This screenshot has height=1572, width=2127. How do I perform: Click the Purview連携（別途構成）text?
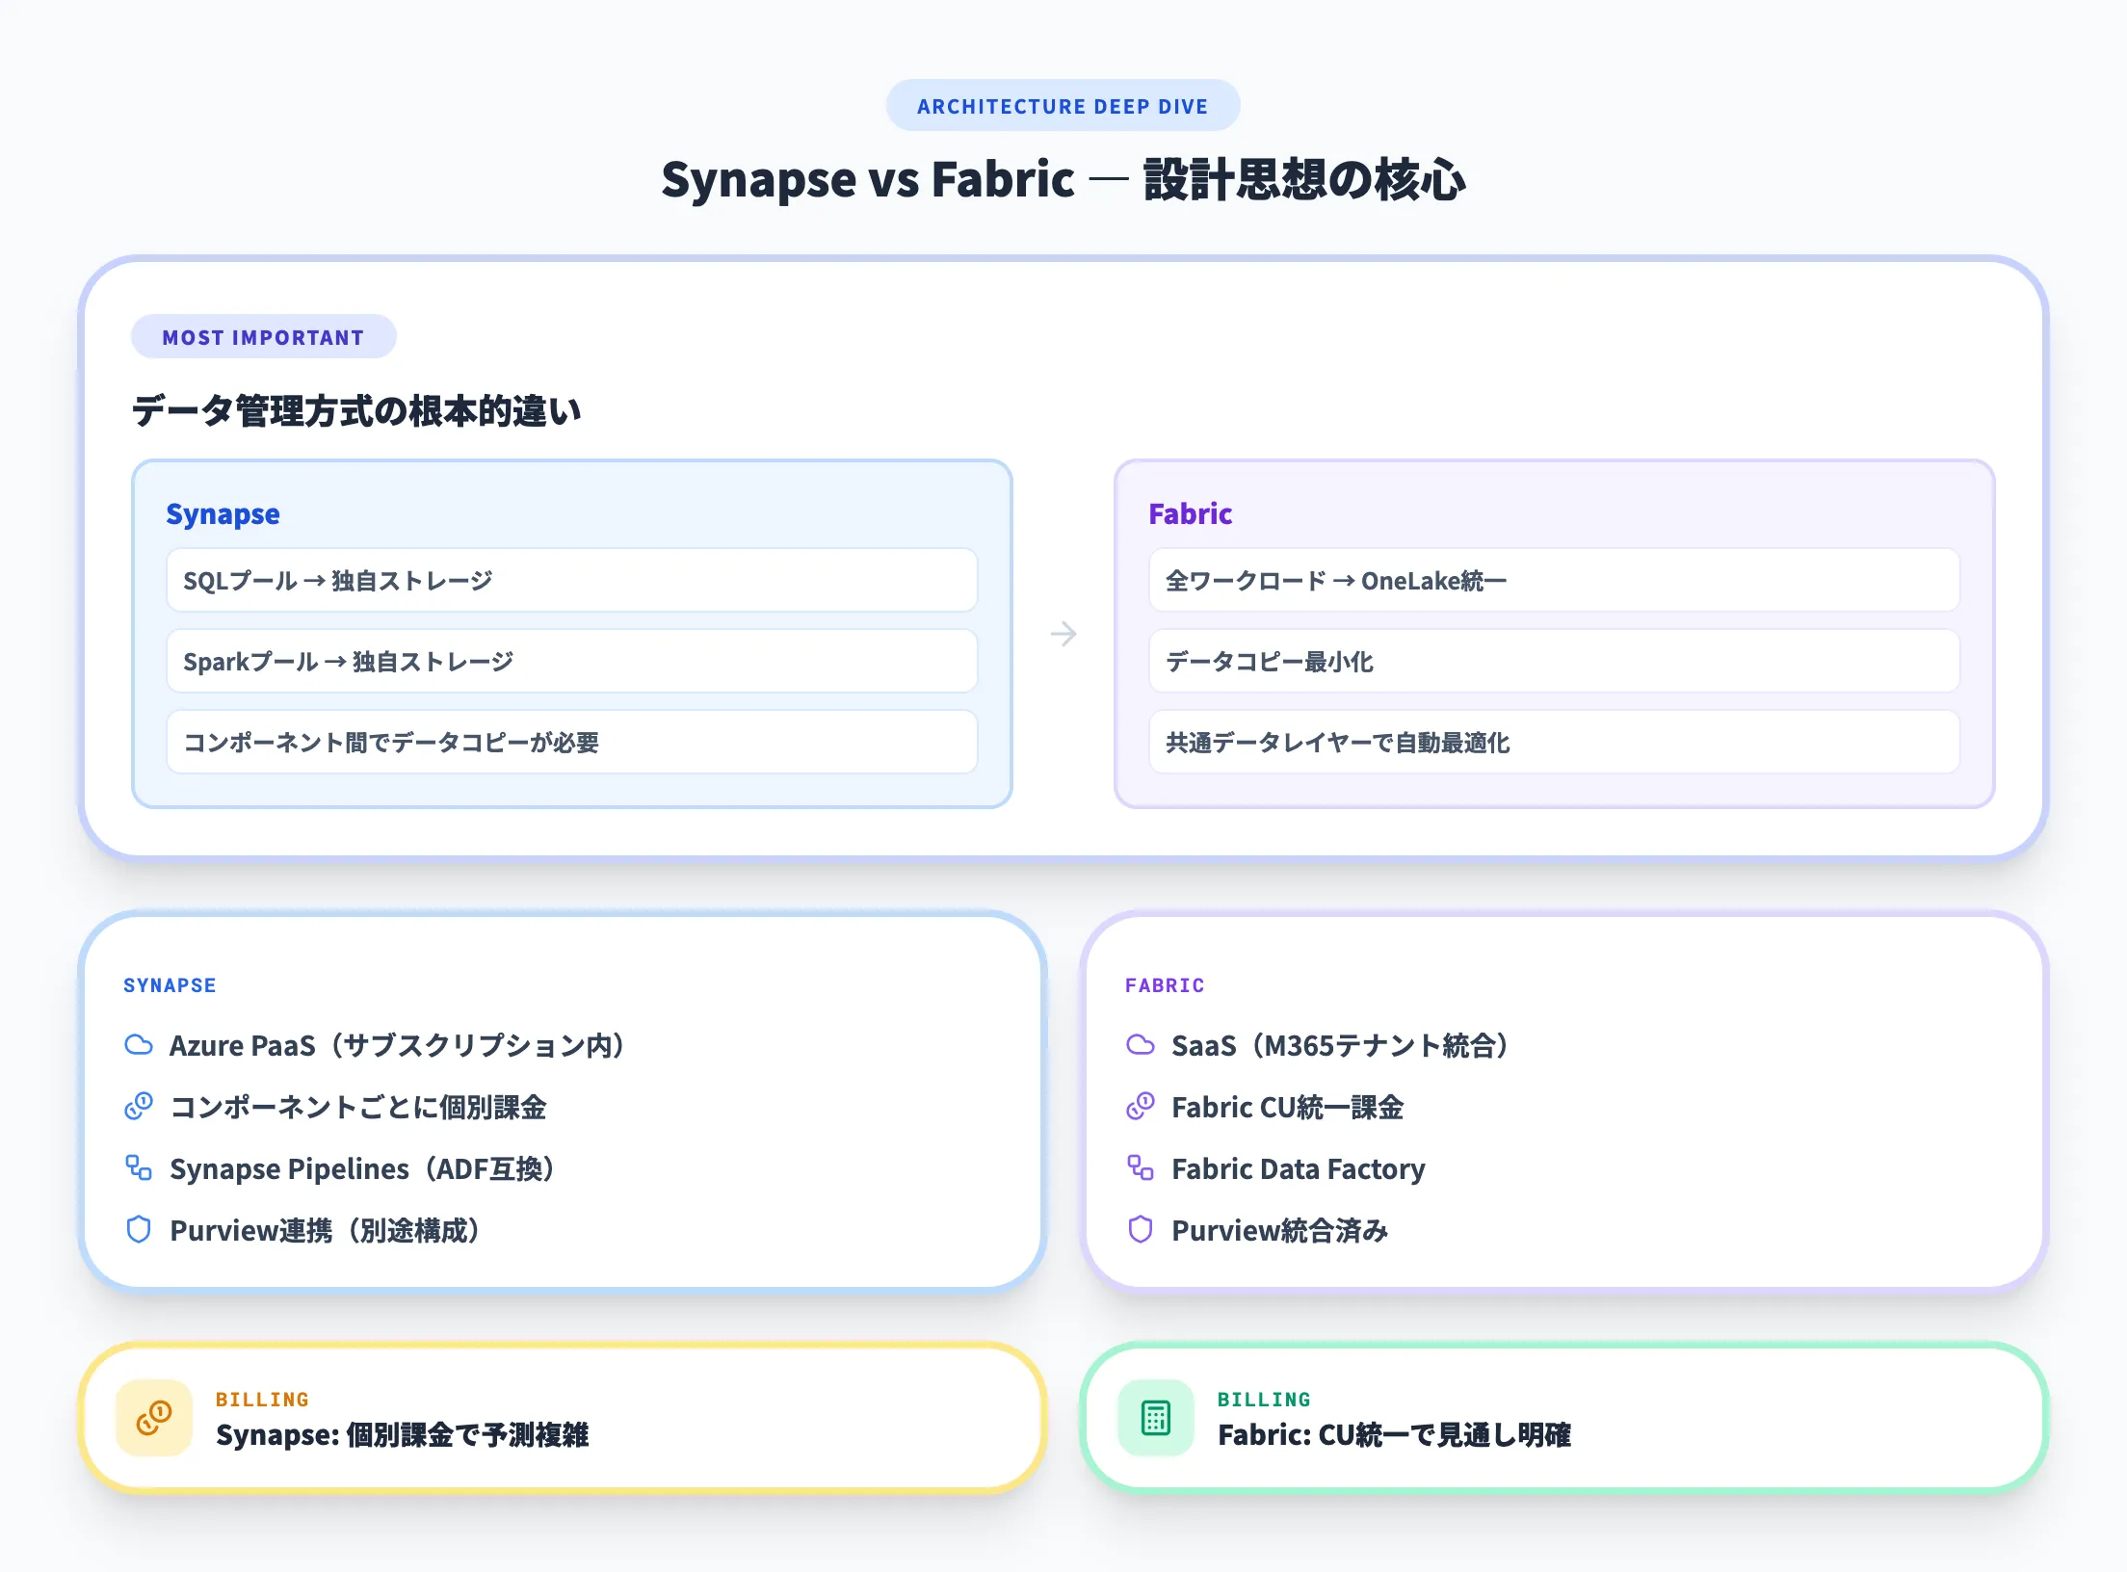(326, 1231)
